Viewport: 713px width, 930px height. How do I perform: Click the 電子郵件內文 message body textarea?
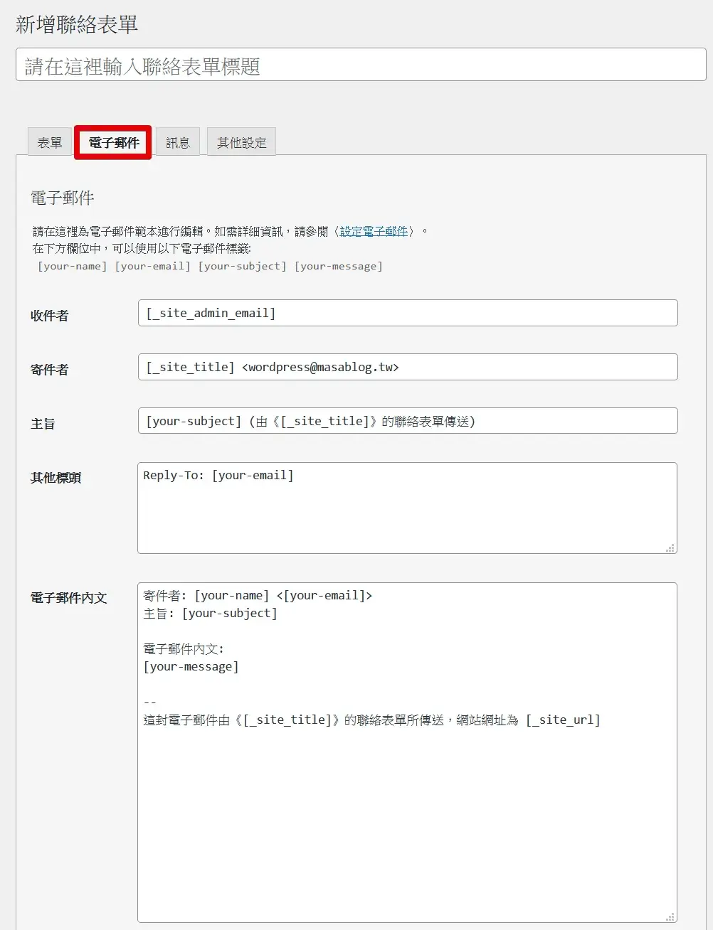pyautogui.click(x=407, y=753)
